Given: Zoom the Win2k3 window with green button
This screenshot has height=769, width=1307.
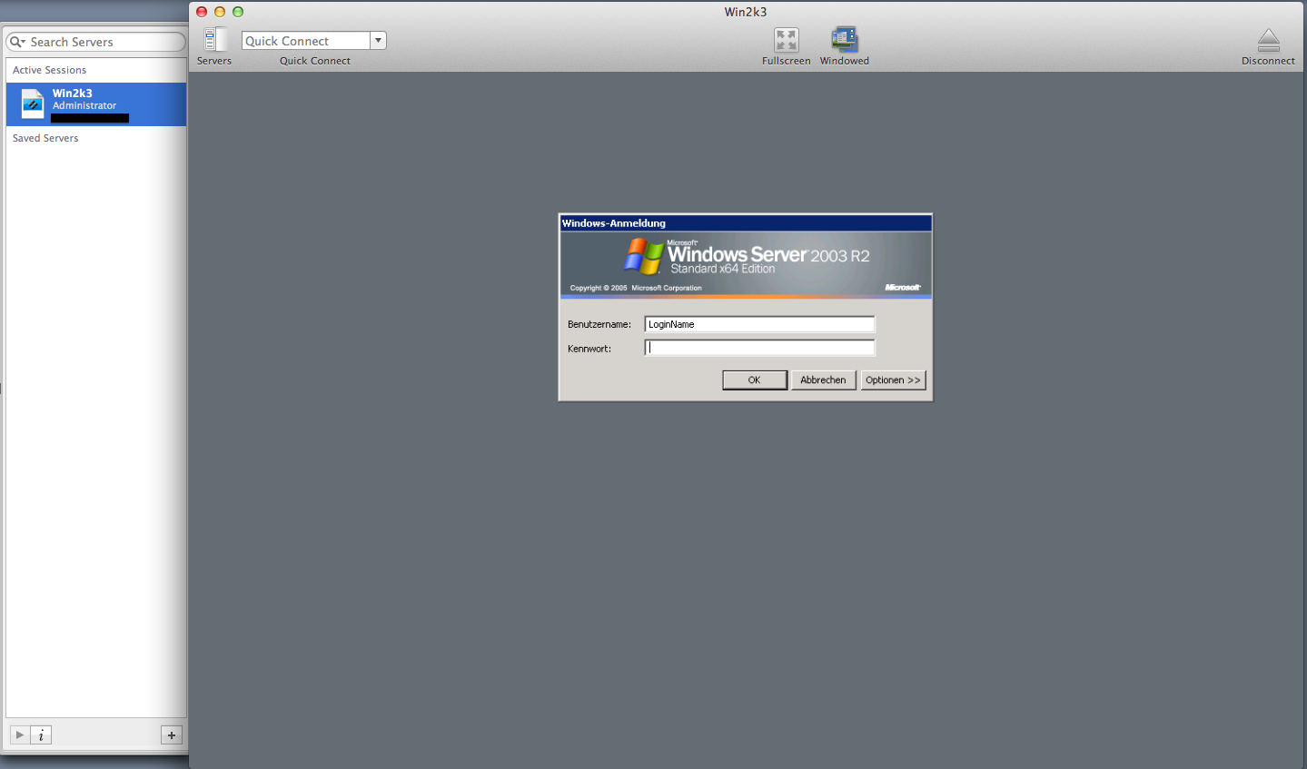Looking at the screenshot, I should coord(238,12).
